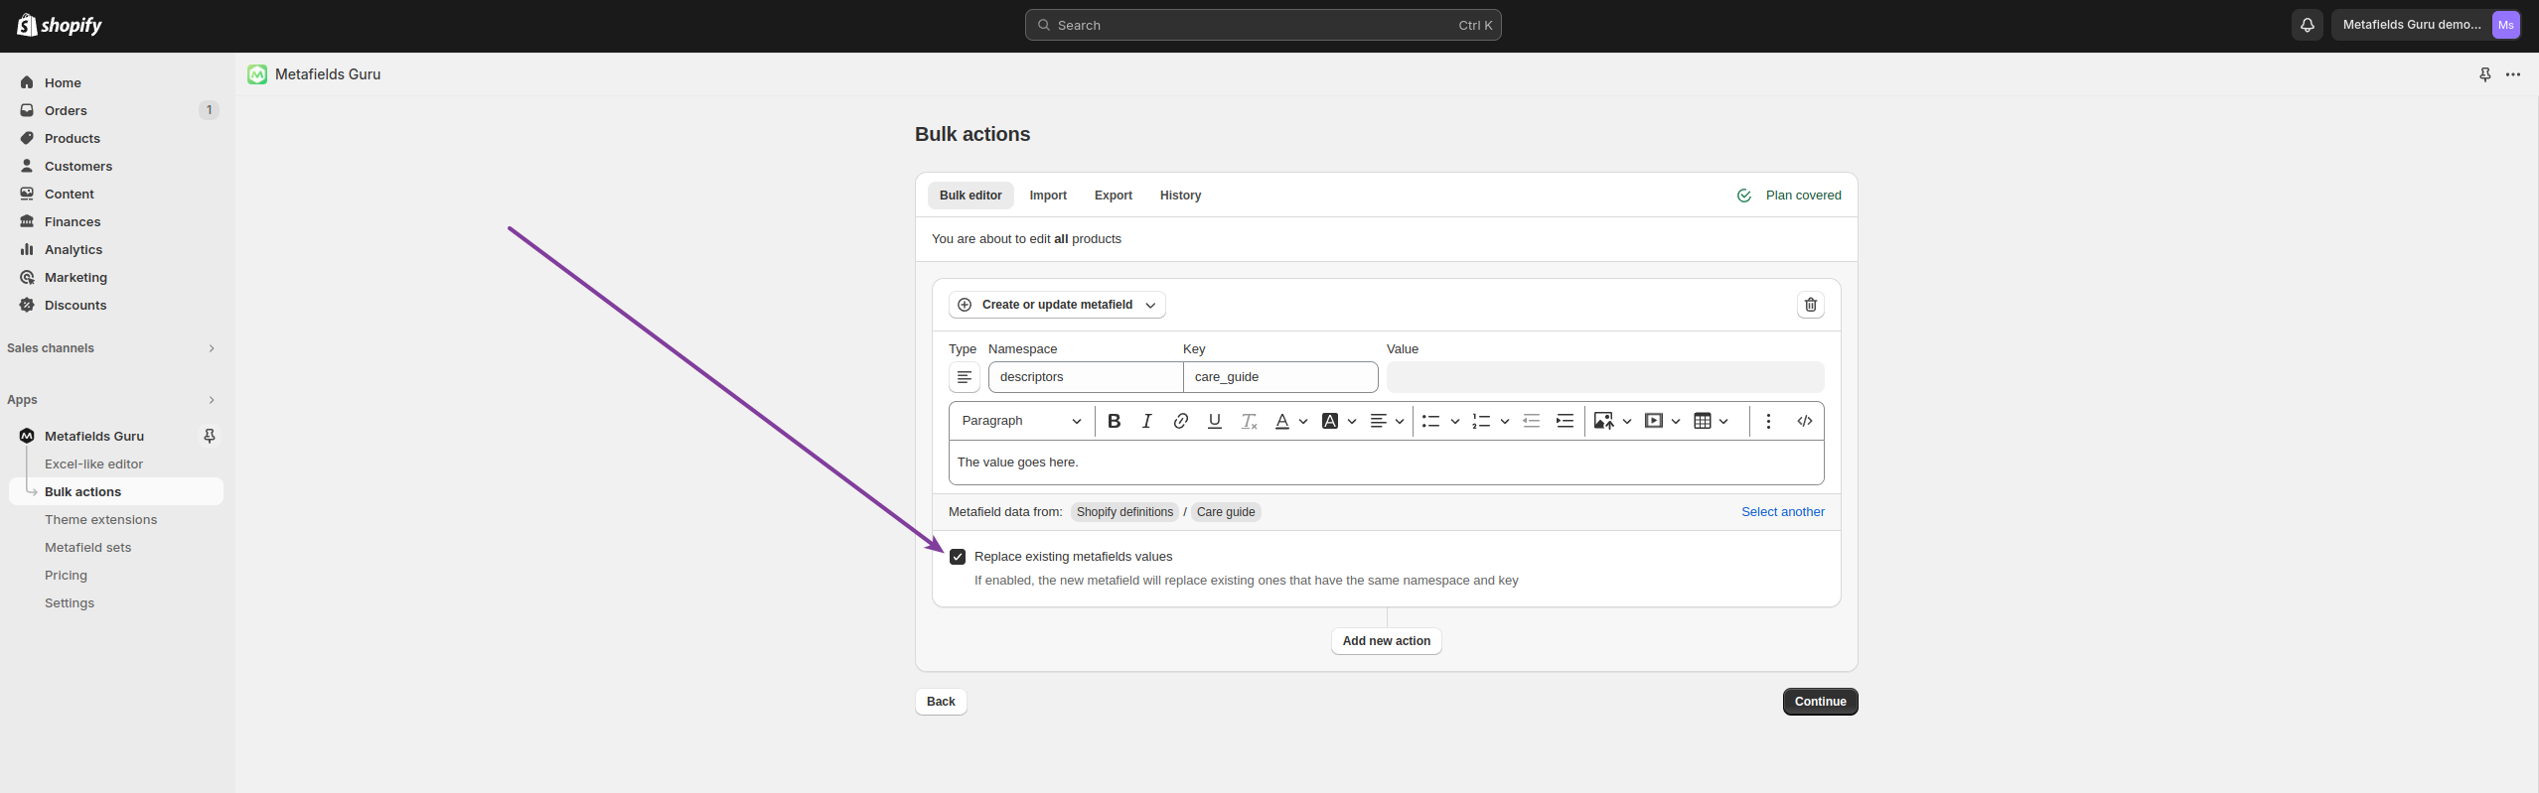Screen dimensions: 2539x793
Task: Expand the bulleted list style arrow
Action: click(x=1455, y=421)
